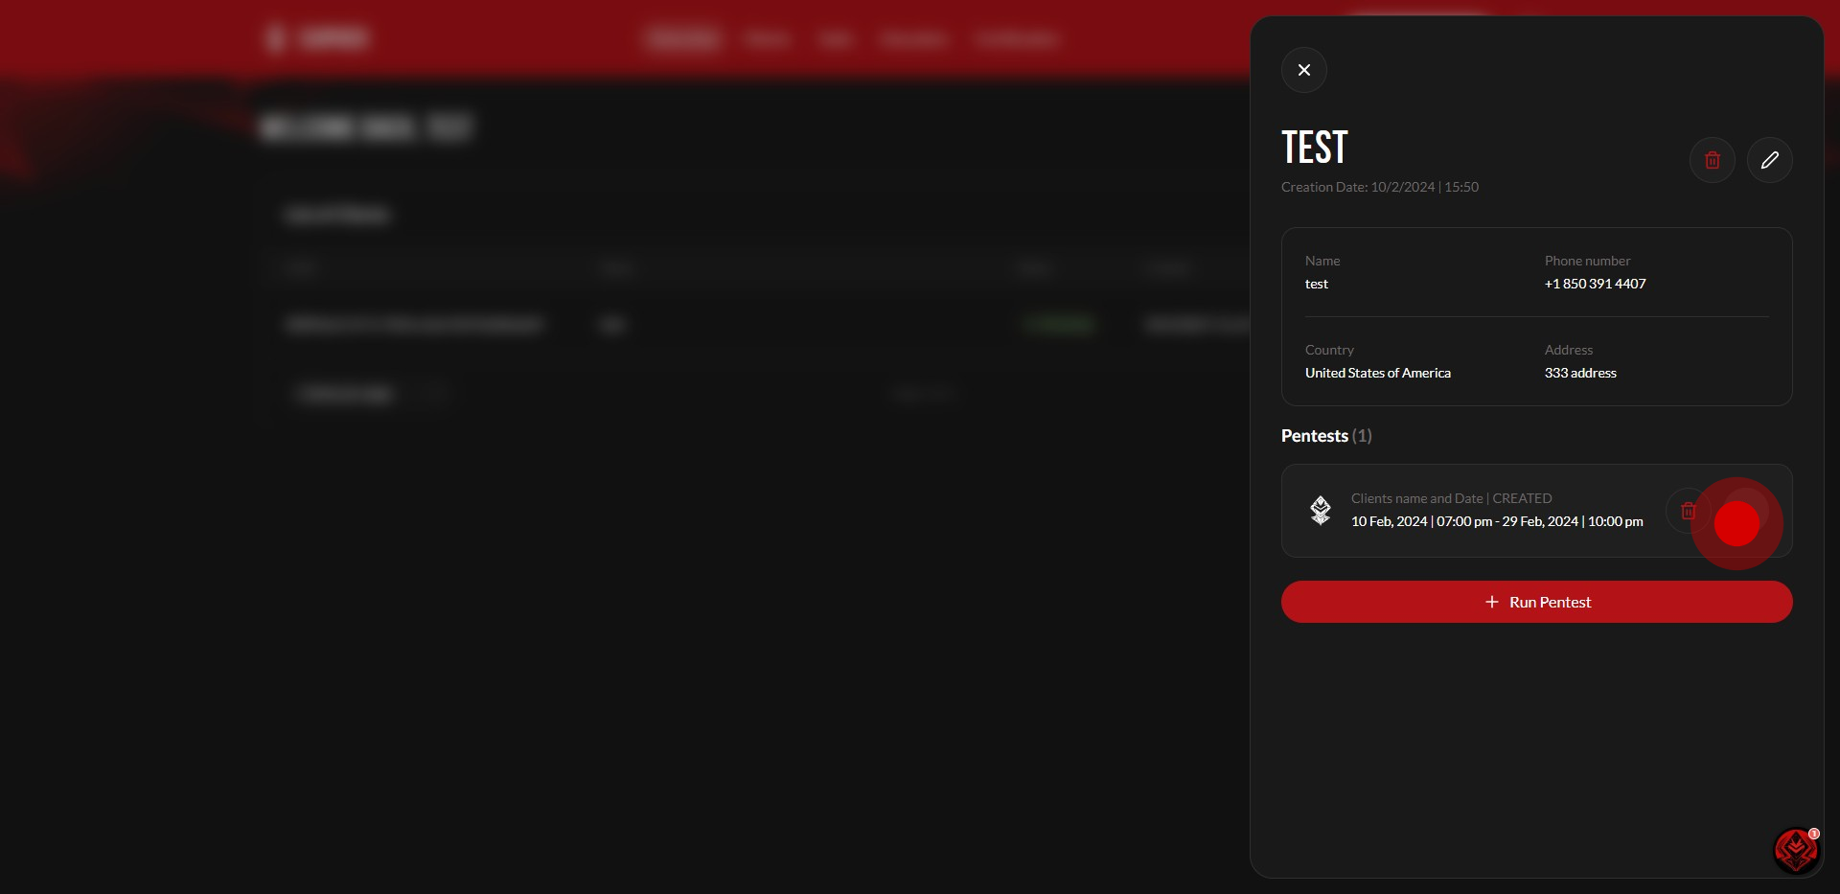
Task: Click the Clients name and Date CREATED label
Action: 1451,498
